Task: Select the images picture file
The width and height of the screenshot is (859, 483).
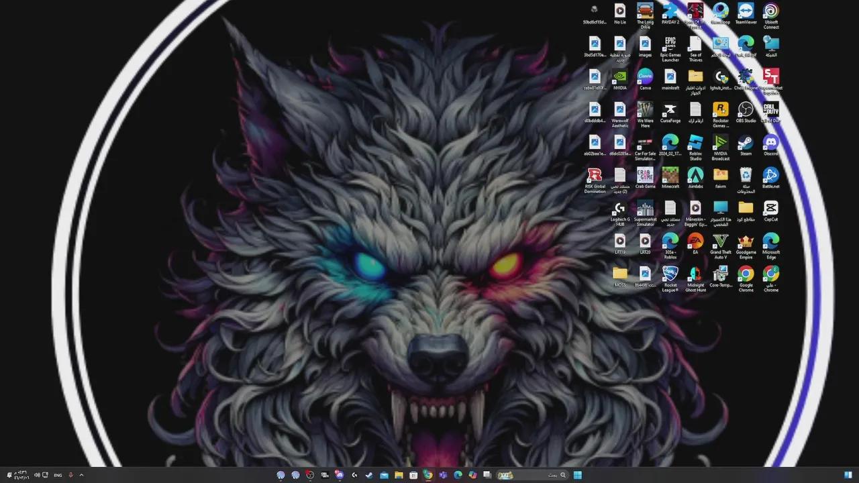Action: point(645,46)
